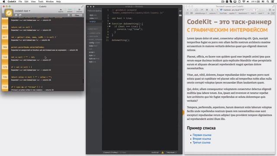The height and width of the screenshot is (156, 277).
Task: Collapse the if-statement fold arrow on line 6
Action: pyautogui.click(x=110, y=26)
